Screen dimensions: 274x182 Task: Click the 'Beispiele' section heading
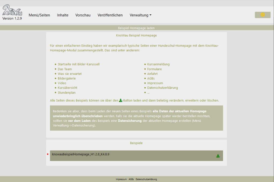[136, 143]
